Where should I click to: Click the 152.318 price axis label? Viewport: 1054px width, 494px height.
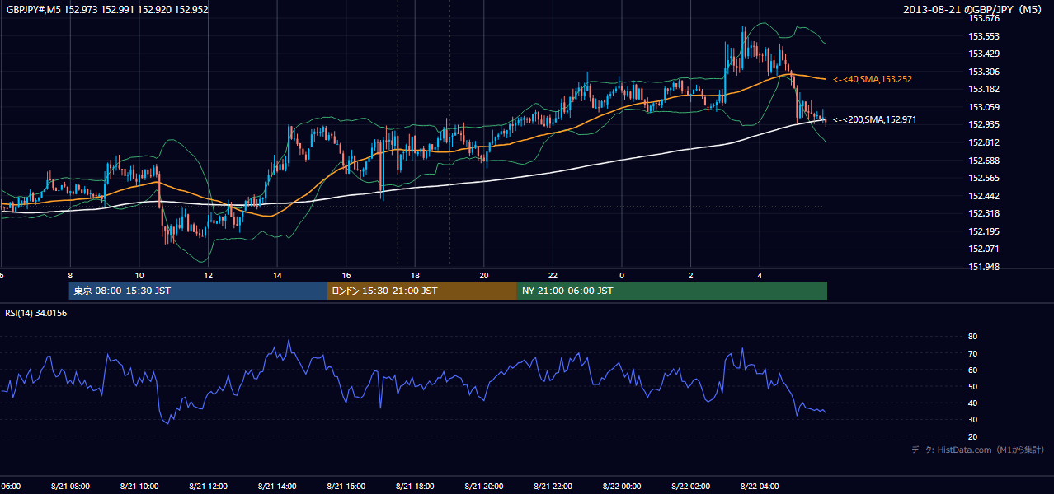(983, 213)
